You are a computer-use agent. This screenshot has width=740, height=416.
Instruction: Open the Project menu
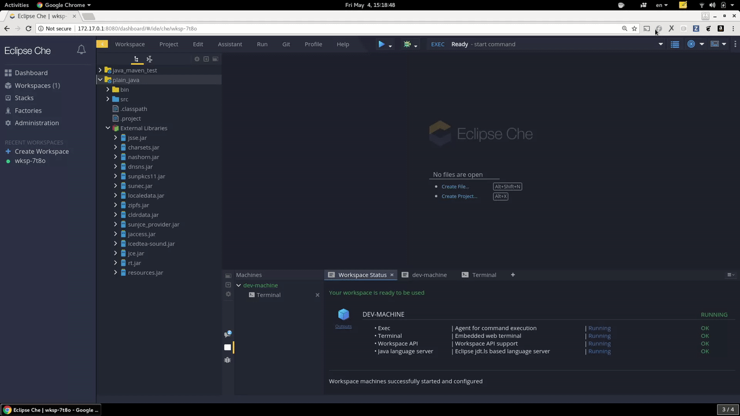point(169,44)
